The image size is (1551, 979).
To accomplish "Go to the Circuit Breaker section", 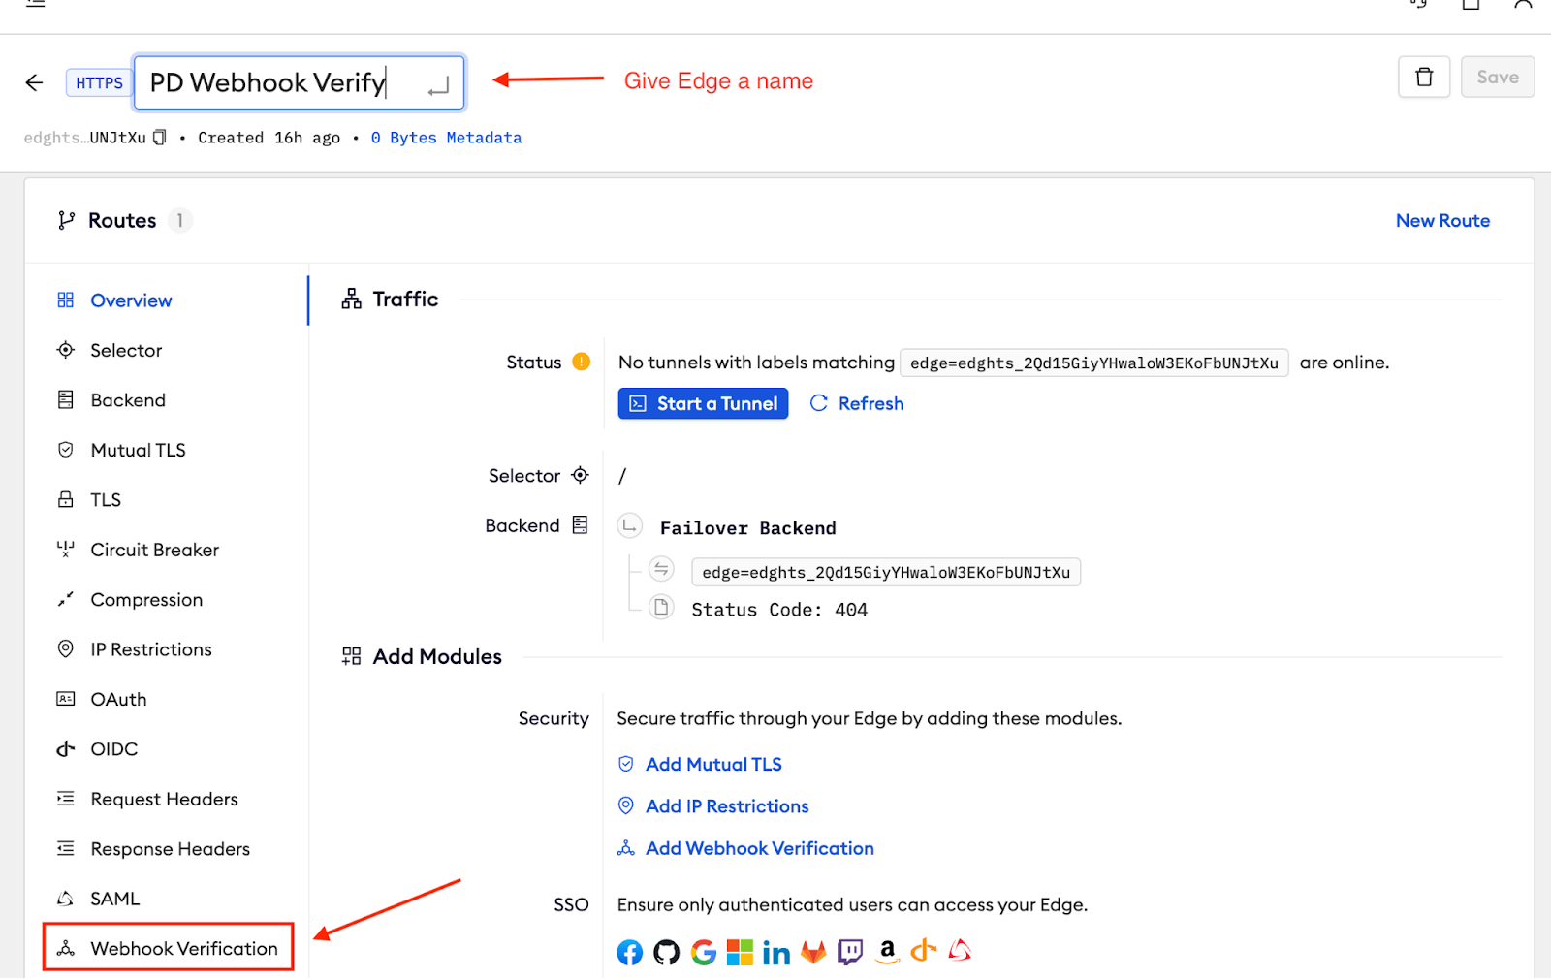I will 154,550.
